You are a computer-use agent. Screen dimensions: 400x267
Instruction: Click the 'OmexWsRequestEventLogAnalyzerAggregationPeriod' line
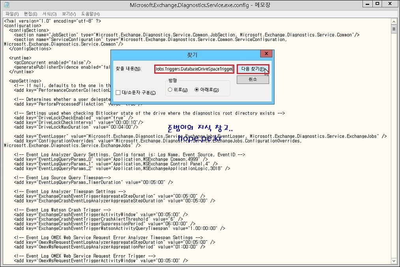tap(109, 247)
